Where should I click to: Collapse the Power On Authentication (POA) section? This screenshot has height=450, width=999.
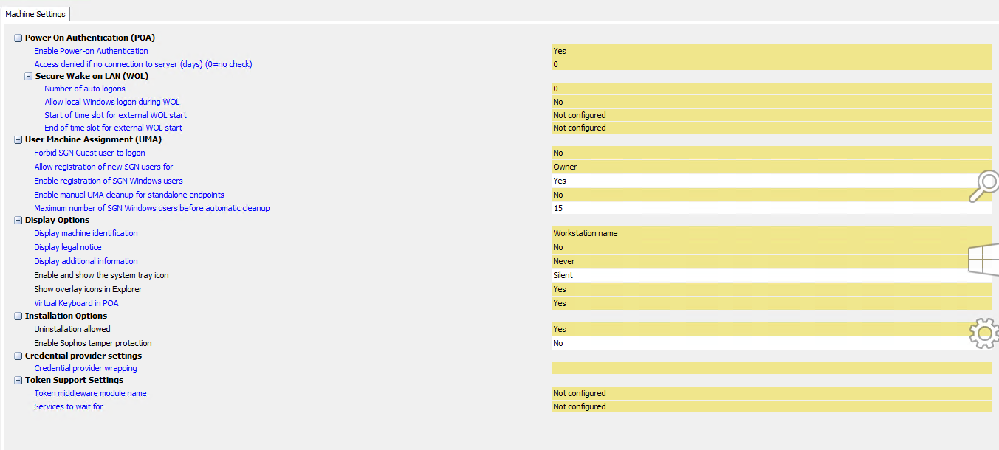coord(18,38)
